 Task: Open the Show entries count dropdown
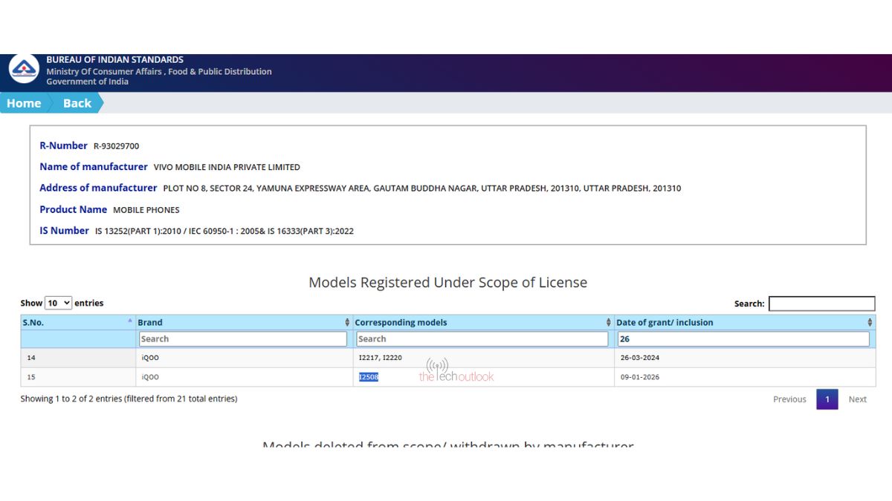[58, 303]
